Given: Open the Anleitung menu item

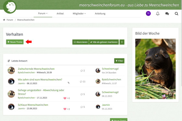Looking at the screenshot, I should pyautogui.click(x=100, y=14).
